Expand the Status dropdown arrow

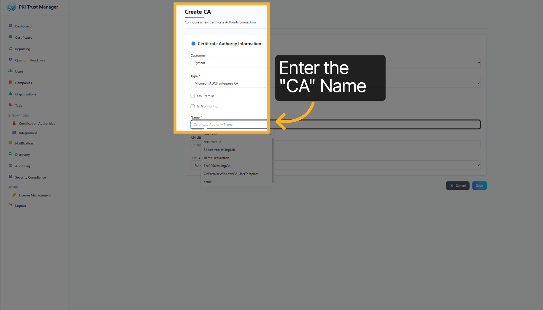[478, 165]
